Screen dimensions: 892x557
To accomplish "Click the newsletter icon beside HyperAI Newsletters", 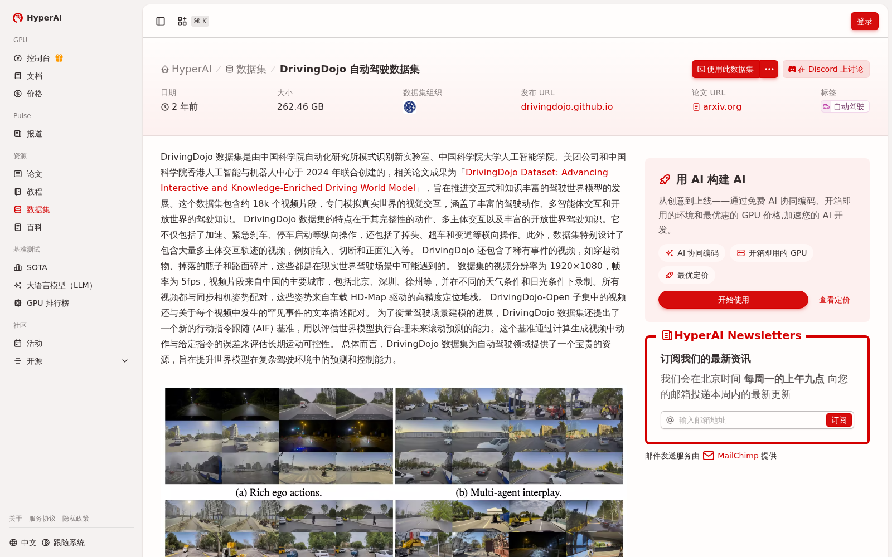I will 667,335.
